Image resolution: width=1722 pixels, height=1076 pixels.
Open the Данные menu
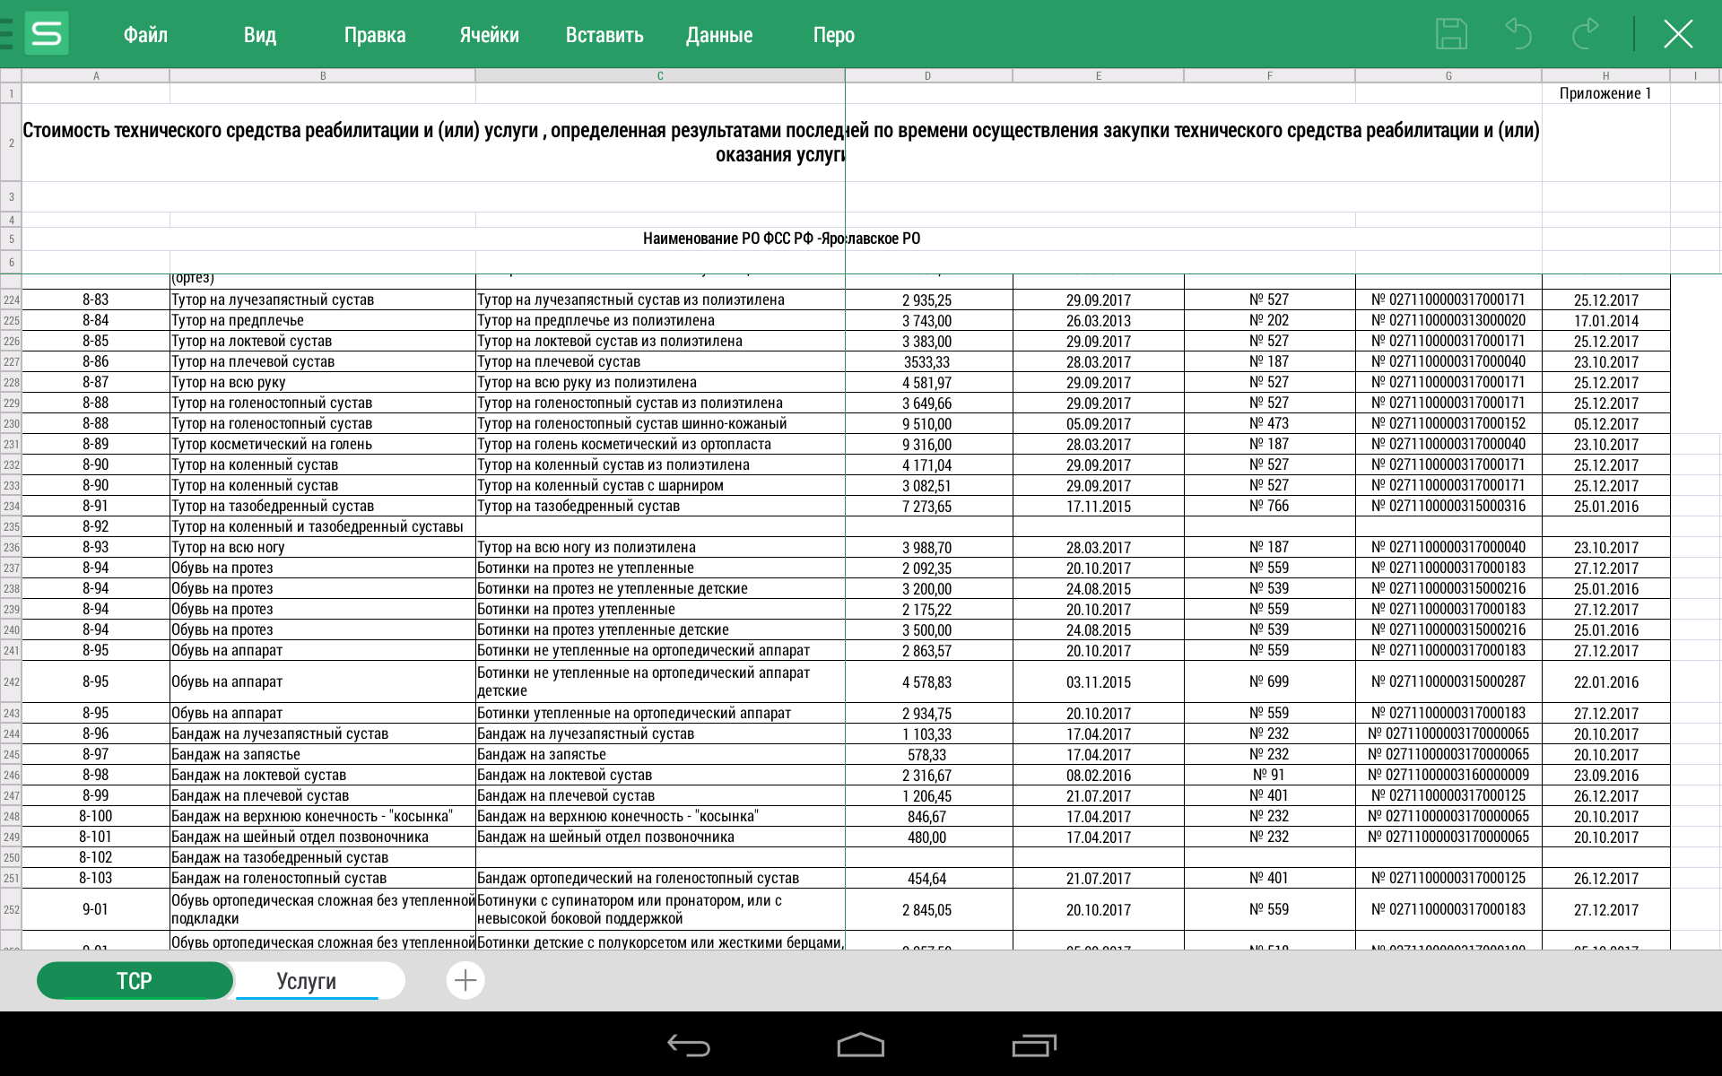[719, 35]
